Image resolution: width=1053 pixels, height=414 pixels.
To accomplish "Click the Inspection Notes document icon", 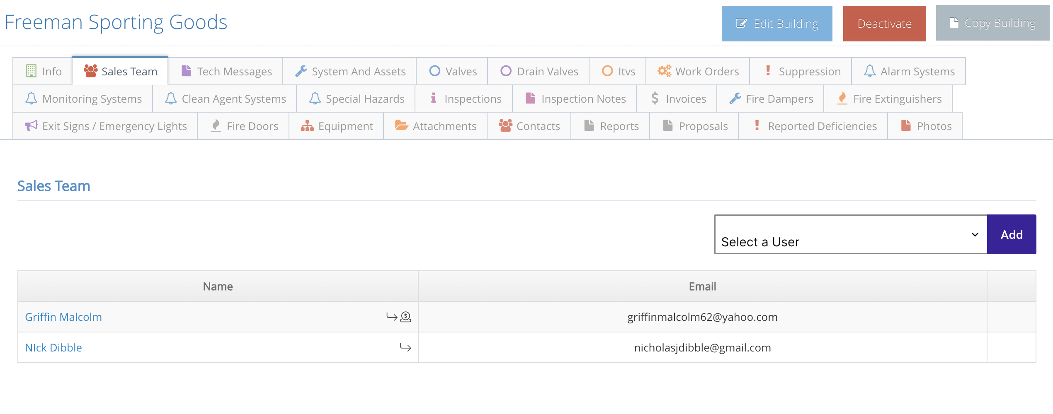I will tap(531, 98).
